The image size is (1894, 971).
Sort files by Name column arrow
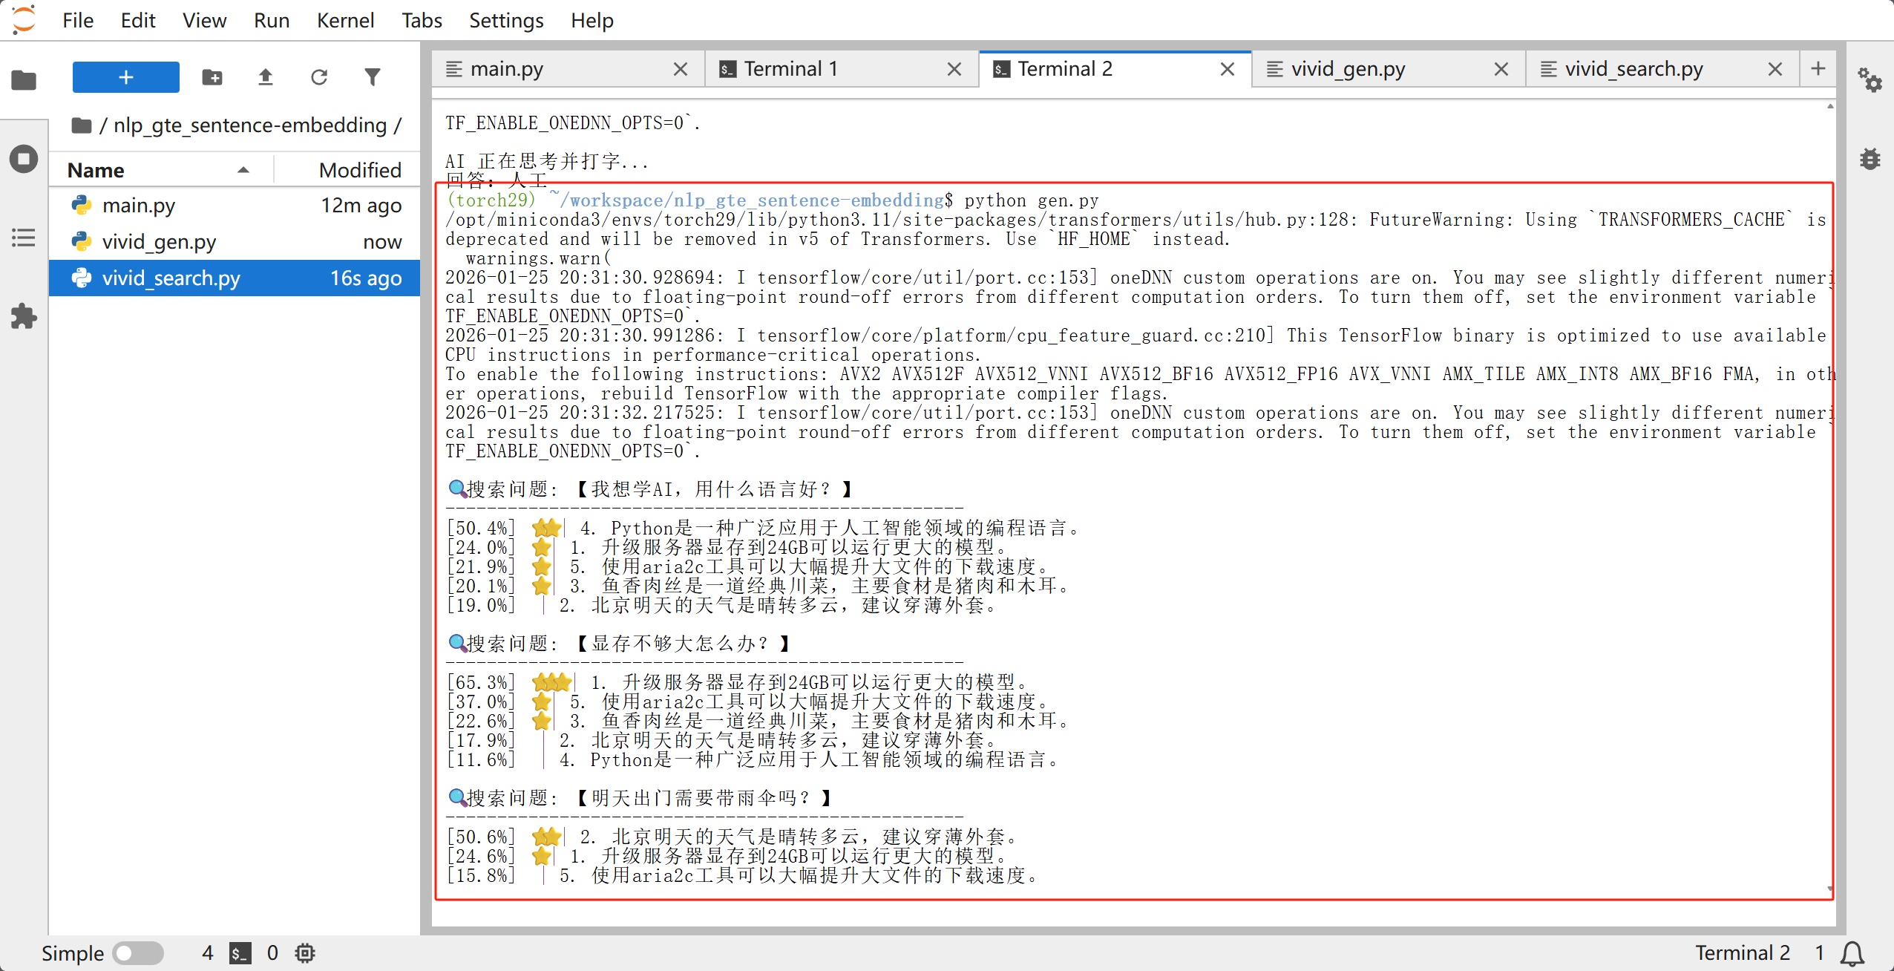[x=243, y=171]
